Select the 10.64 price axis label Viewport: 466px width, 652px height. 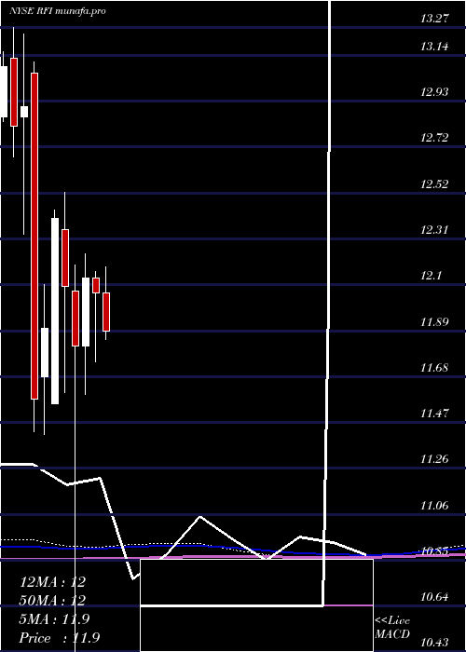click(434, 597)
